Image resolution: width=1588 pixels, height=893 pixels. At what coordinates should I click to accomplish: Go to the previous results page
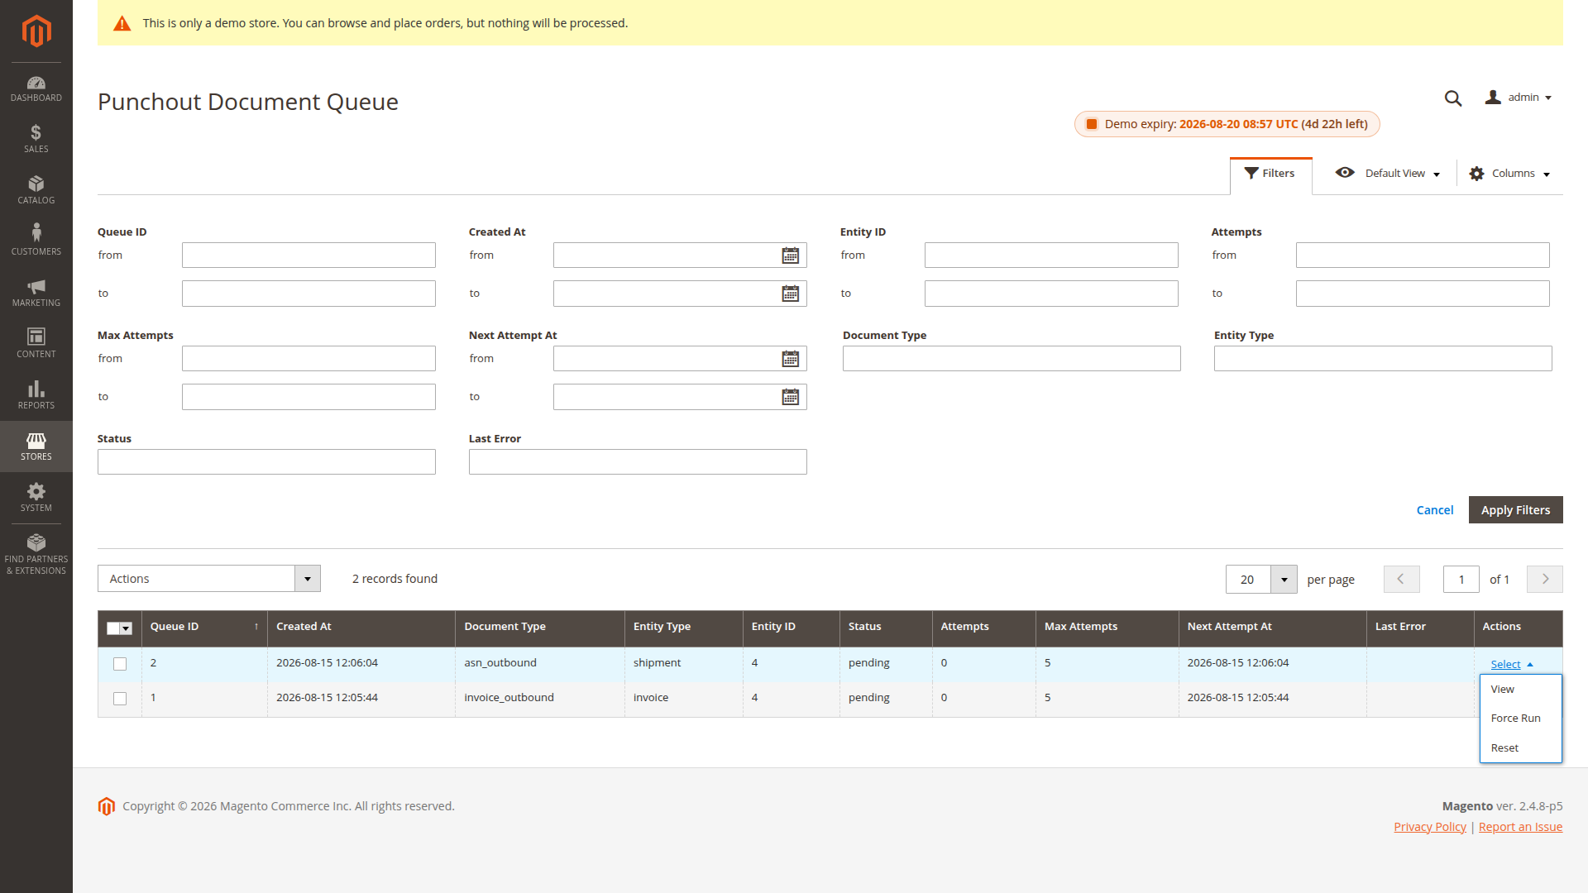coord(1401,579)
